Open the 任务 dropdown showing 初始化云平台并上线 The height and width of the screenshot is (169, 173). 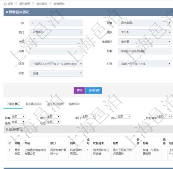(x=145, y=64)
